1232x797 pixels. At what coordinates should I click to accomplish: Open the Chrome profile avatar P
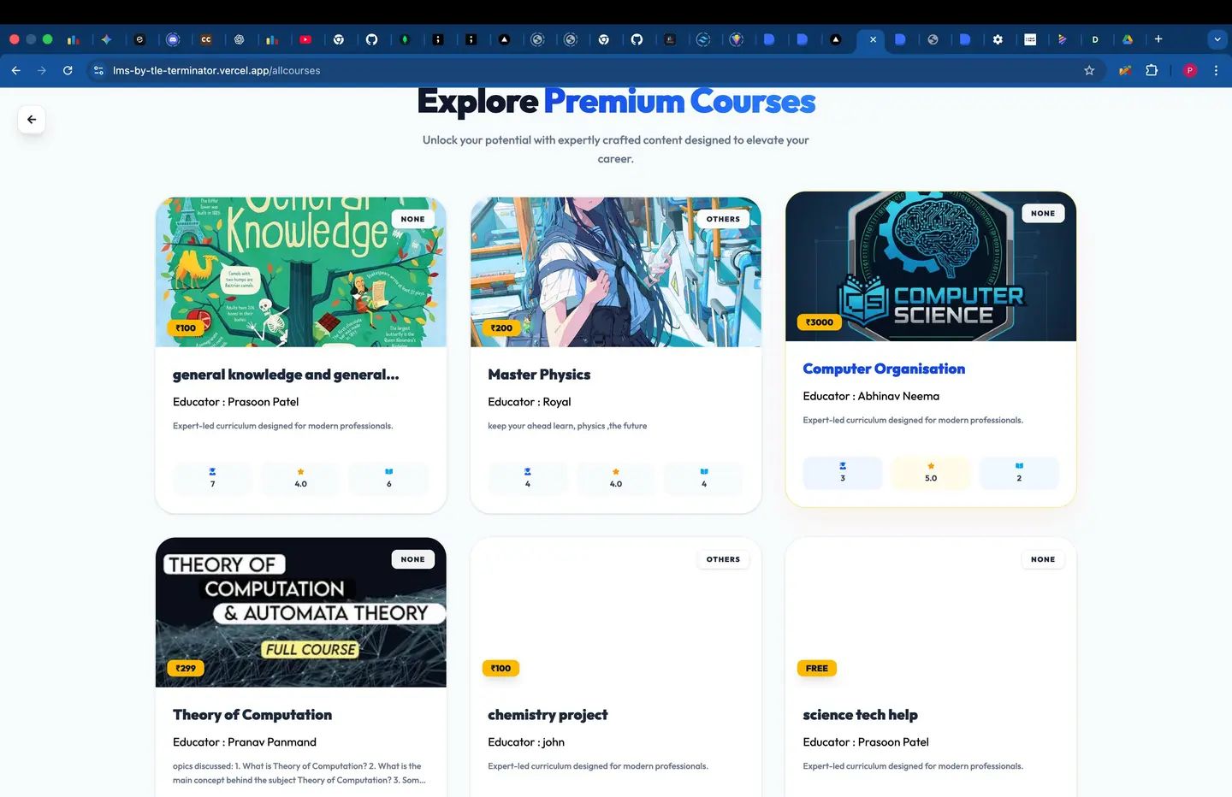pyautogui.click(x=1189, y=70)
